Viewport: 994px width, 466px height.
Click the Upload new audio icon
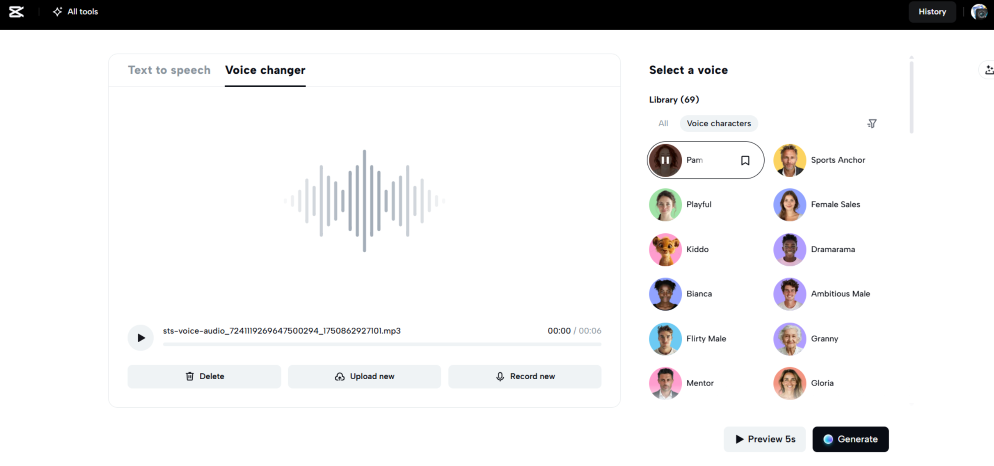[340, 376]
